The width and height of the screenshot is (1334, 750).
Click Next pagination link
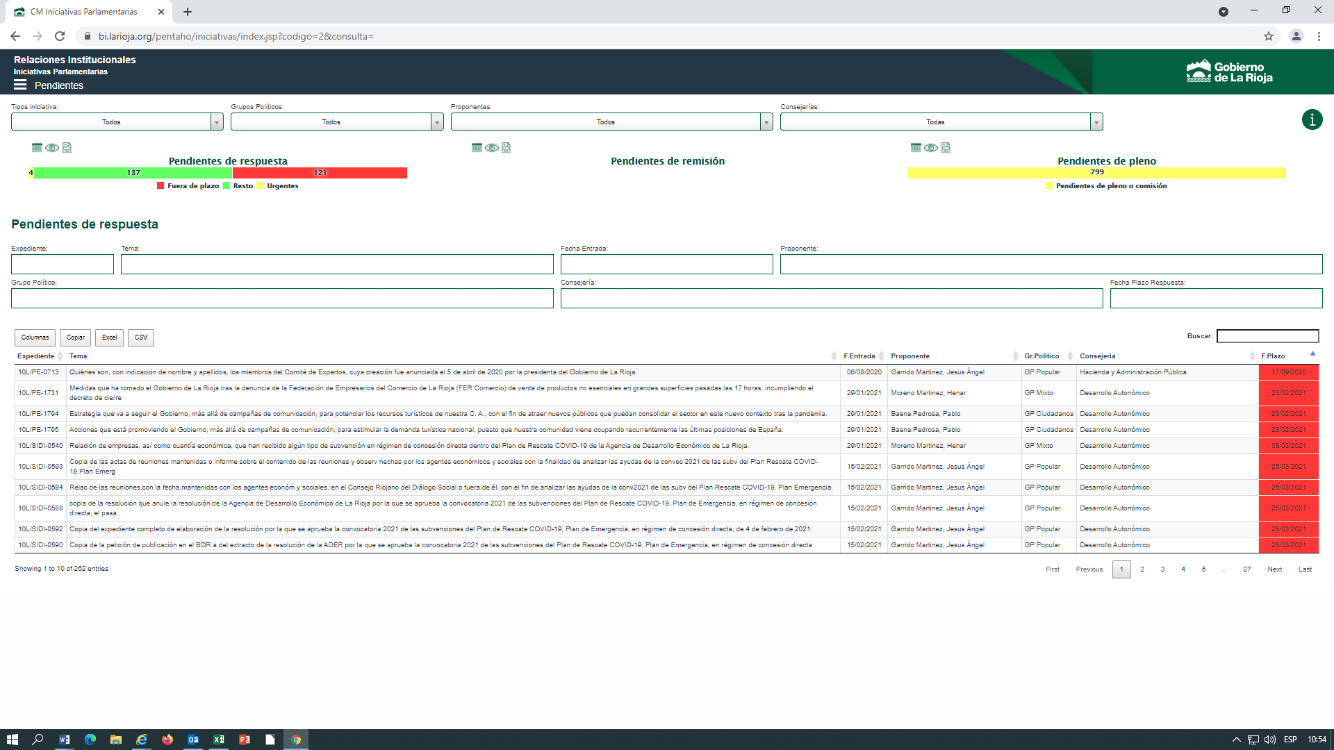pyautogui.click(x=1274, y=569)
